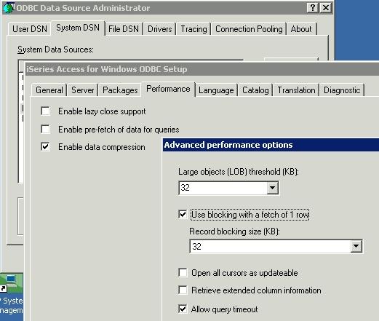
Task: Click the Advanced performance options title bar
Action: [271, 145]
